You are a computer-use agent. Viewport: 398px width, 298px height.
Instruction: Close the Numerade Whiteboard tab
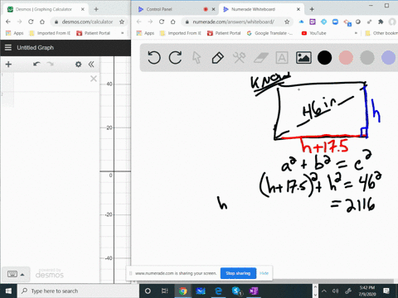(x=298, y=9)
